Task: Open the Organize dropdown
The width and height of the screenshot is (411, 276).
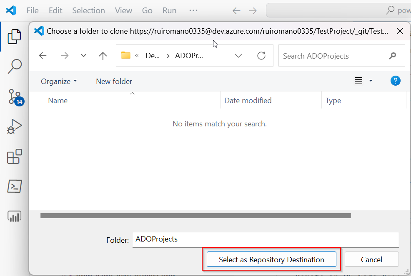Action: point(58,81)
